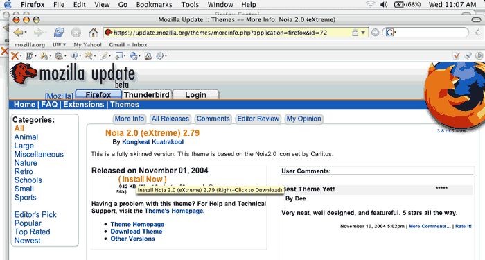
Task: Click the mozilla update logo image
Action: click(x=73, y=76)
